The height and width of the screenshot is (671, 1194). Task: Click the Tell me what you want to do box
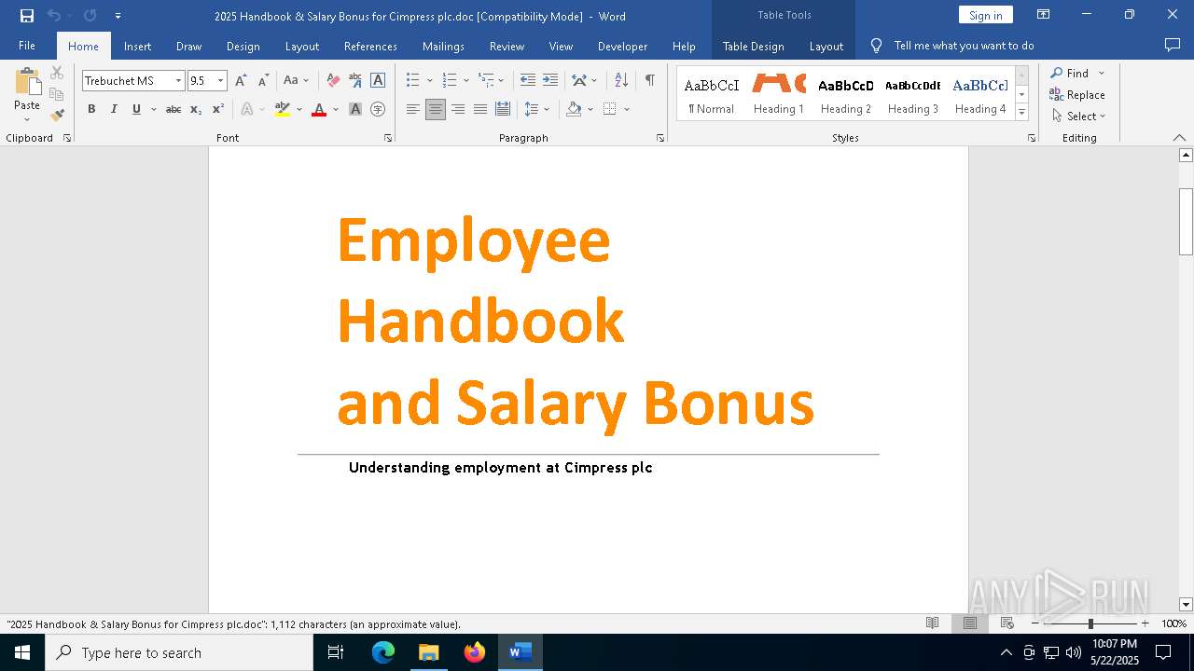click(x=964, y=46)
